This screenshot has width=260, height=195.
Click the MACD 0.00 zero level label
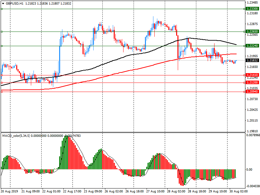click(x=249, y=169)
